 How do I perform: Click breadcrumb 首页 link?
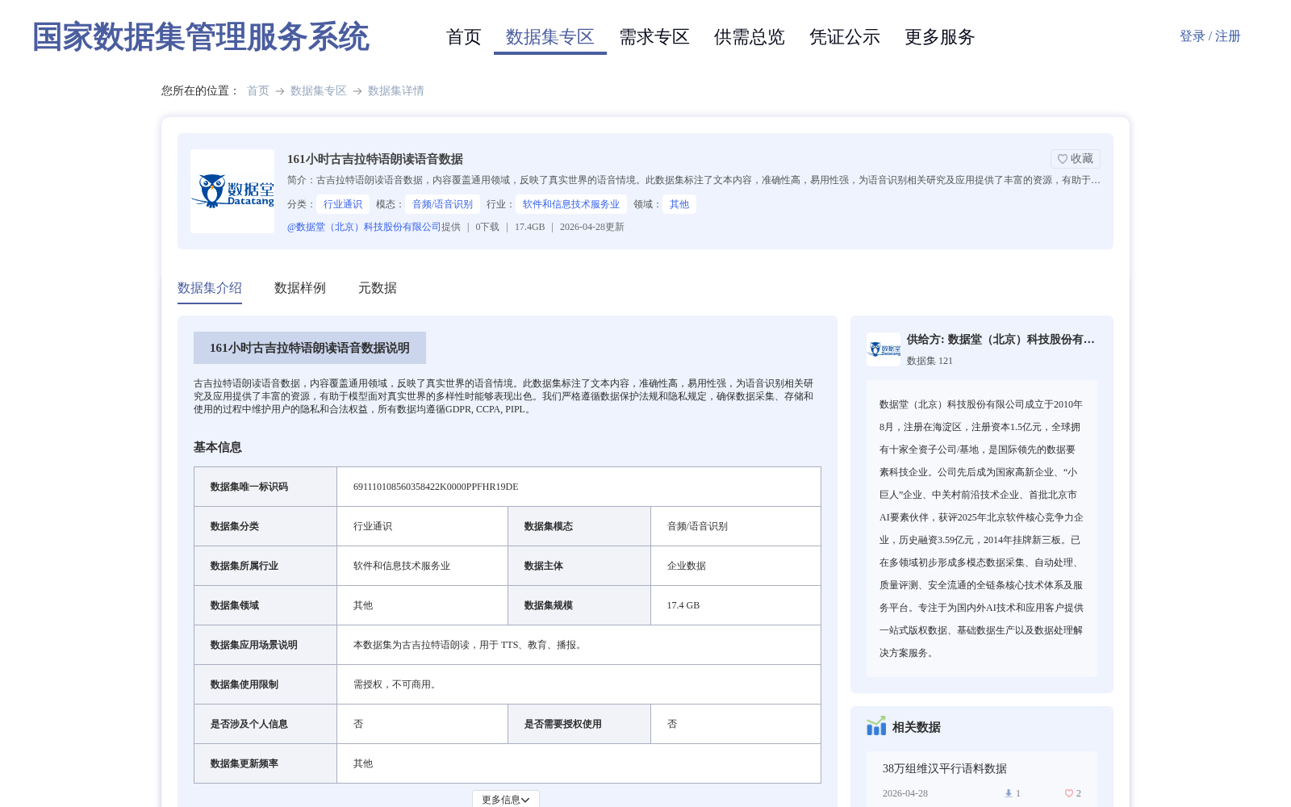258,91
